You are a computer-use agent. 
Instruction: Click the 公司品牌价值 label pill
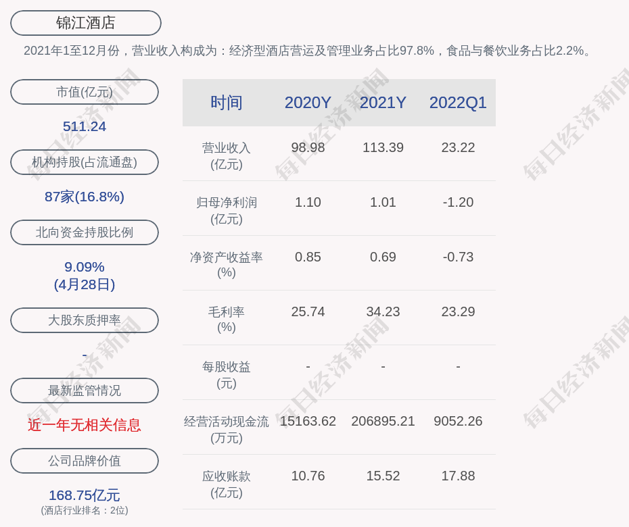click(85, 461)
